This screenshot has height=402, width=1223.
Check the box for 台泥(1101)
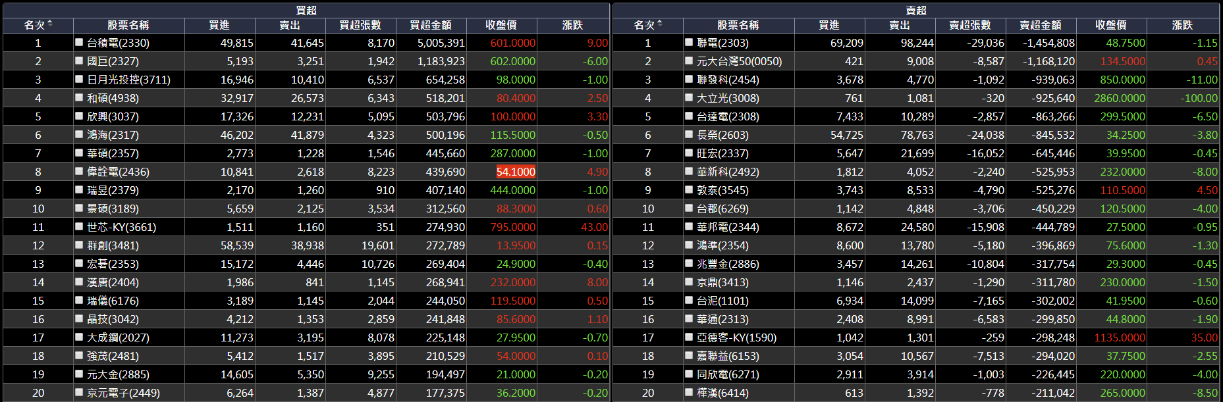[x=689, y=300]
